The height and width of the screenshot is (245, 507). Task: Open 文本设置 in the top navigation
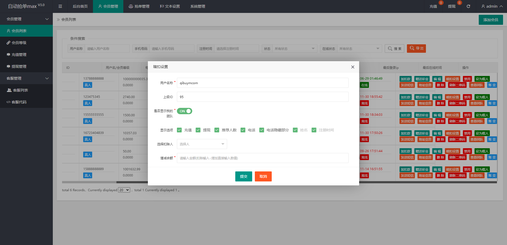coord(170,6)
